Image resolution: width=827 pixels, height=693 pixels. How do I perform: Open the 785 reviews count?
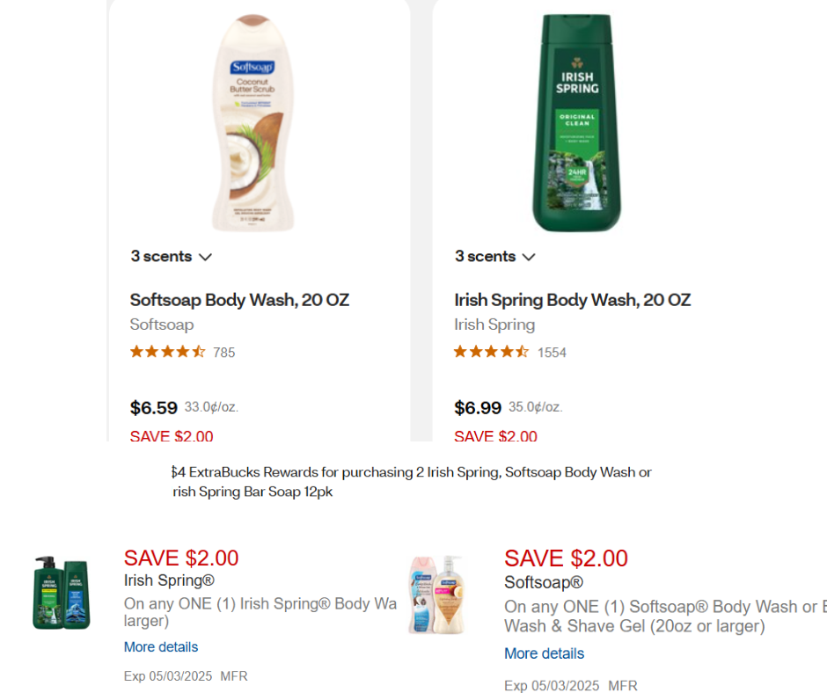(224, 353)
